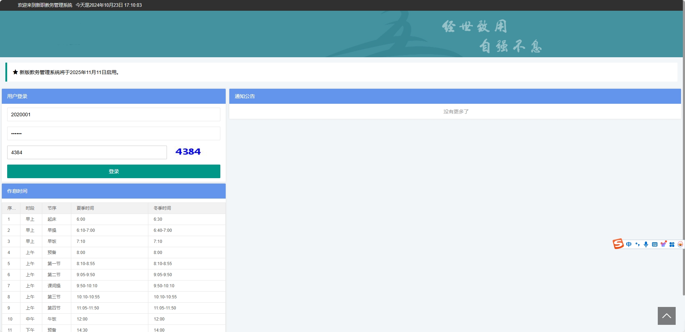Click the 通知公告 panel header
Screen dimensions: 685x332
pyautogui.click(x=455, y=96)
